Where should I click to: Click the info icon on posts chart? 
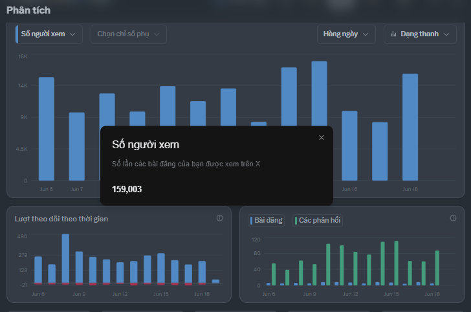[453, 218]
